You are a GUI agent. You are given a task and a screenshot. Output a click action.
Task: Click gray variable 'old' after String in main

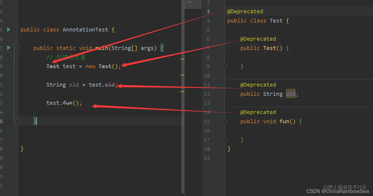click(74, 85)
